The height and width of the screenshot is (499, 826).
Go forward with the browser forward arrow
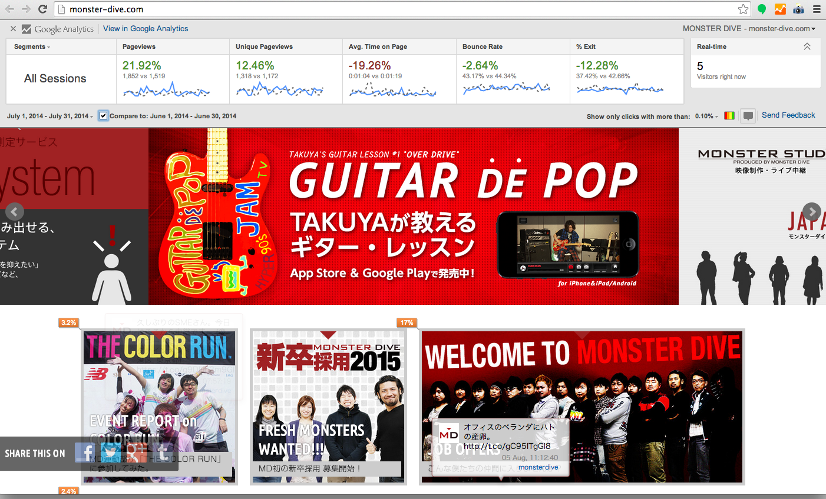tap(26, 9)
